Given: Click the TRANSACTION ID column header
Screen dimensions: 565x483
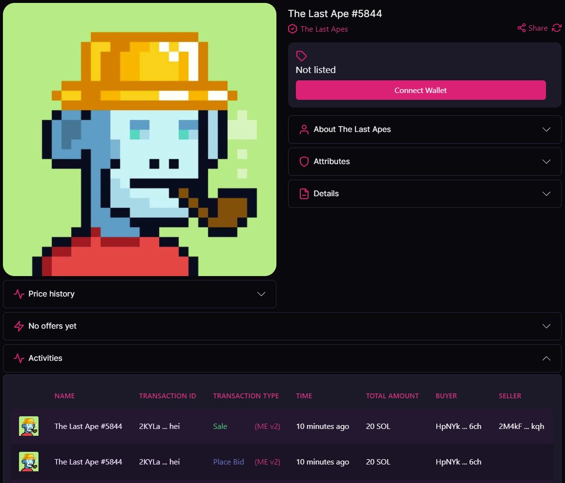Looking at the screenshot, I should (x=168, y=396).
